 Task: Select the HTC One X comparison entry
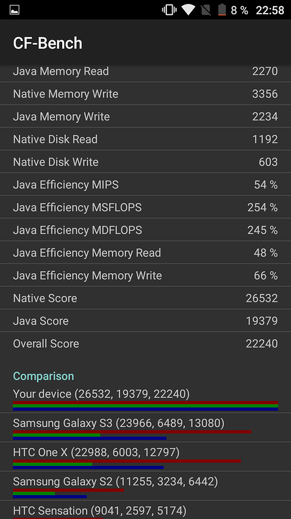(x=145, y=457)
